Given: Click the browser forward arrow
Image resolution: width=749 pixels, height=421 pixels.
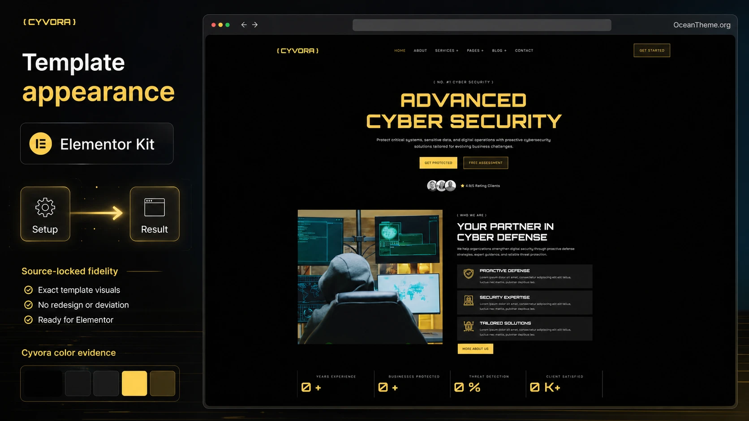Looking at the screenshot, I should [x=255, y=25].
